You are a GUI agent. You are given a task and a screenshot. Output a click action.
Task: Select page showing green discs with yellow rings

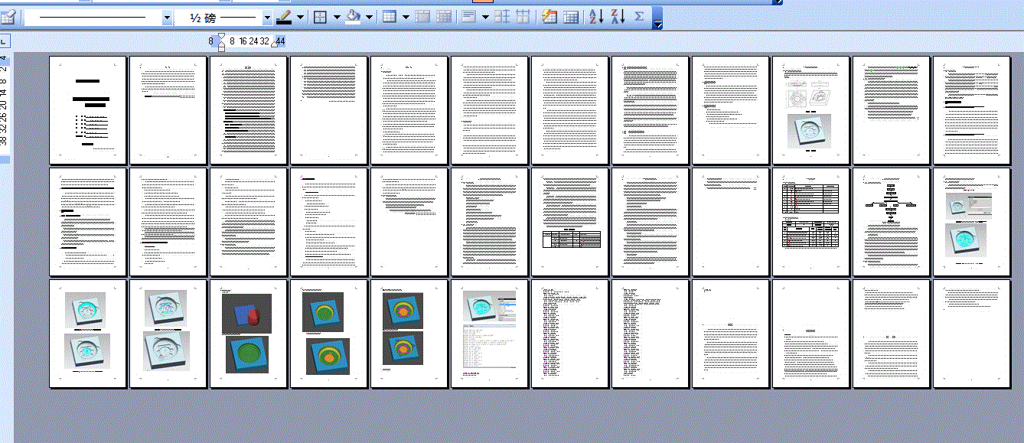pos(329,334)
